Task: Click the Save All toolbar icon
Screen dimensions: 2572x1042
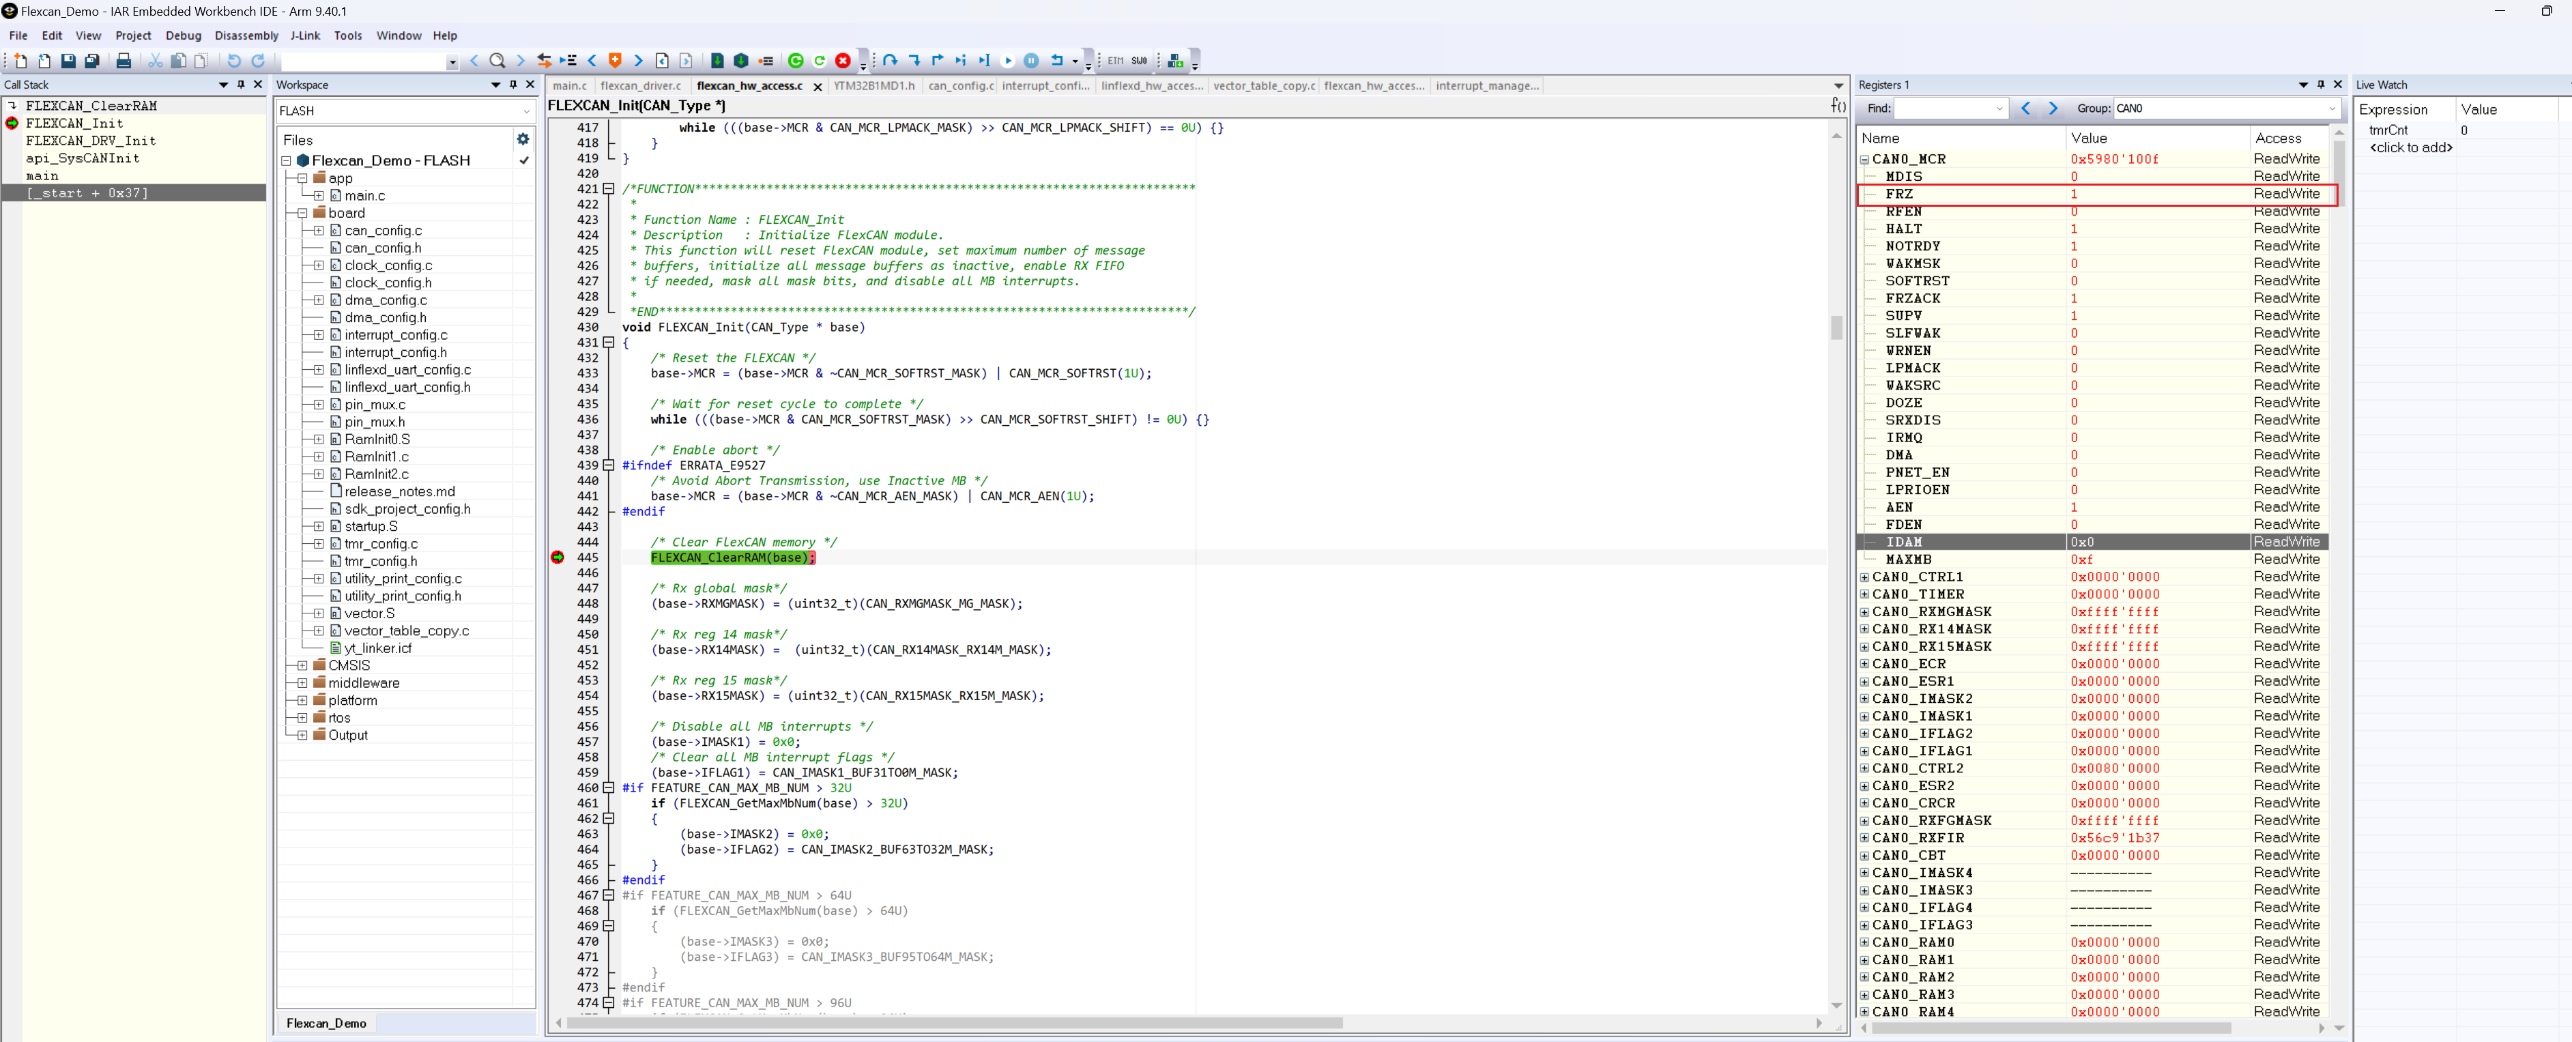Action: [92, 61]
